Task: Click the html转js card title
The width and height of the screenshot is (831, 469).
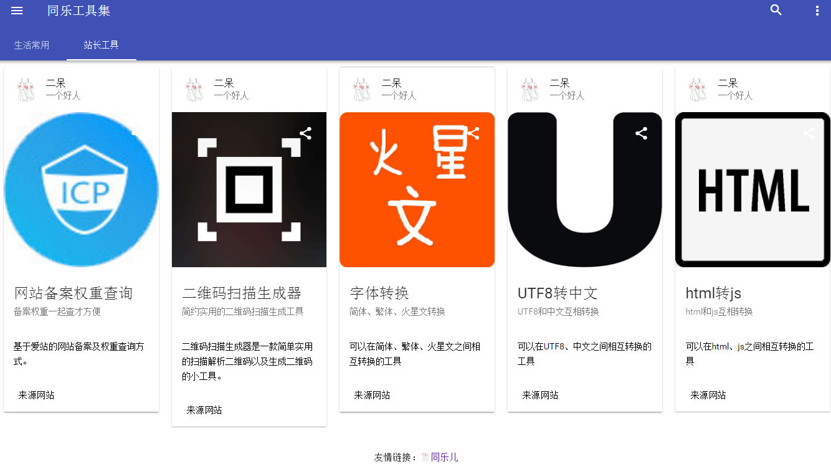Action: tap(713, 293)
